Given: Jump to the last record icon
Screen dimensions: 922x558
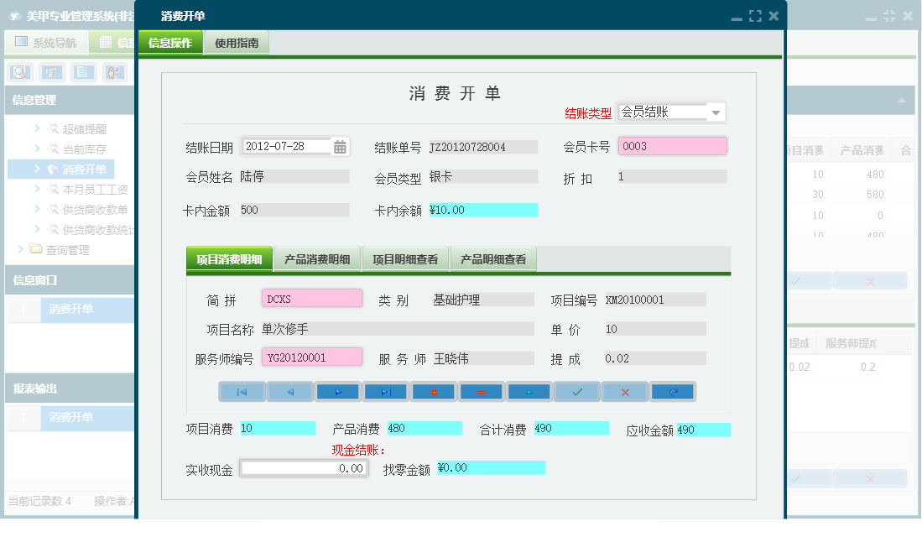Looking at the screenshot, I should [x=386, y=390].
